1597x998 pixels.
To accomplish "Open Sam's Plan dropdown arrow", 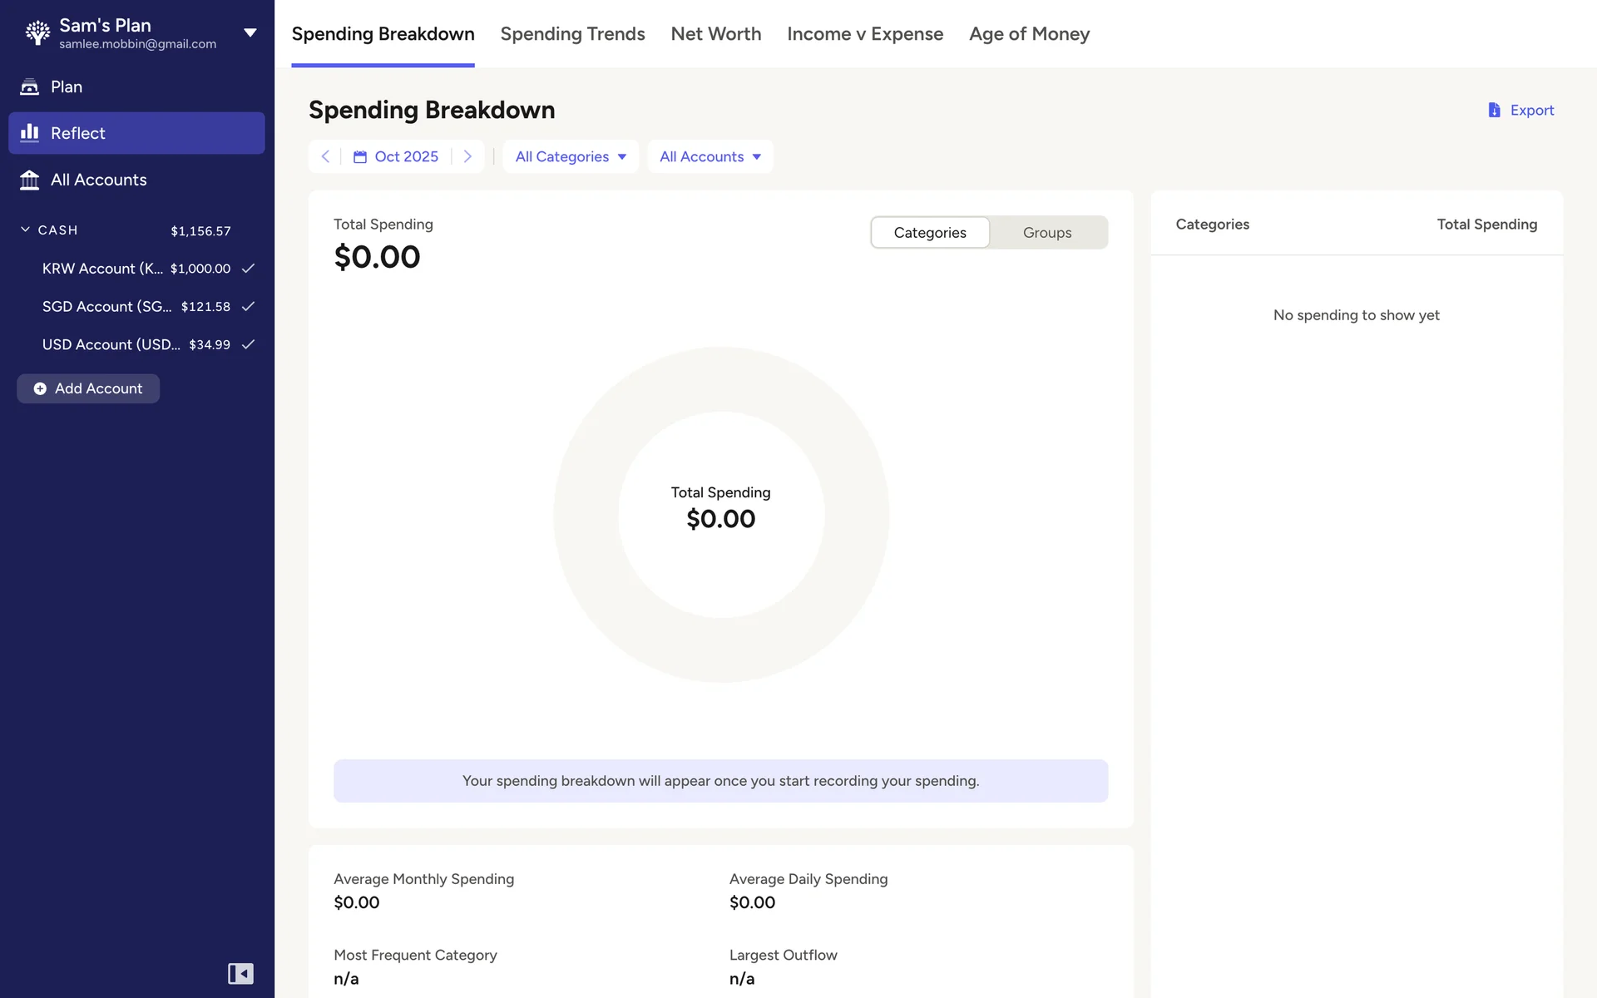I will (x=250, y=32).
